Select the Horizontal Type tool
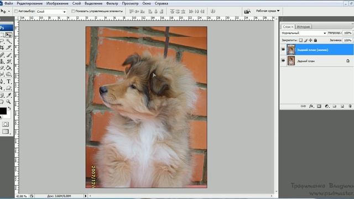Screen dimensions: 354x199 (9, 81)
